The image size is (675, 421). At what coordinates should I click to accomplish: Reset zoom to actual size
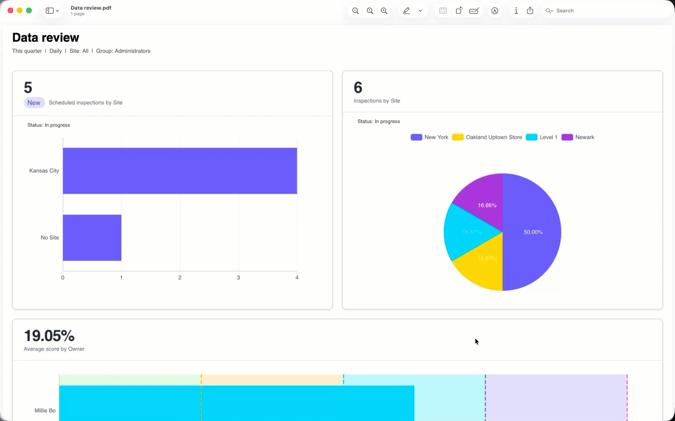pos(370,11)
